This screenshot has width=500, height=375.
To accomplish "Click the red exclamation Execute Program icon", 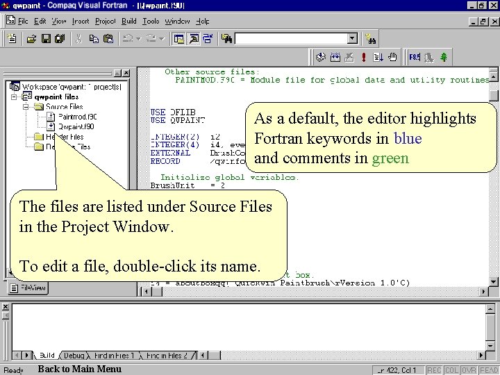I will [x=364, y=58].
